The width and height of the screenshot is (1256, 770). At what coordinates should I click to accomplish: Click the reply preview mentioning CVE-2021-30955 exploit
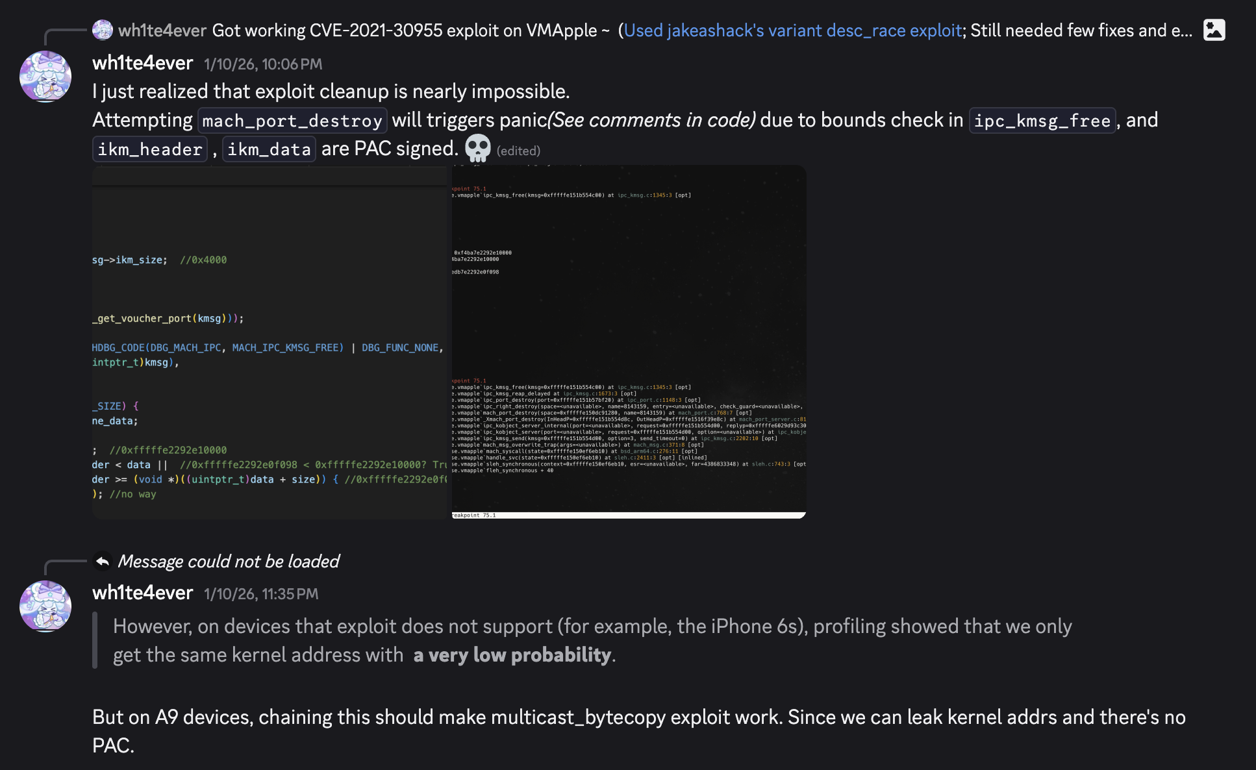[x=409, y=30]
